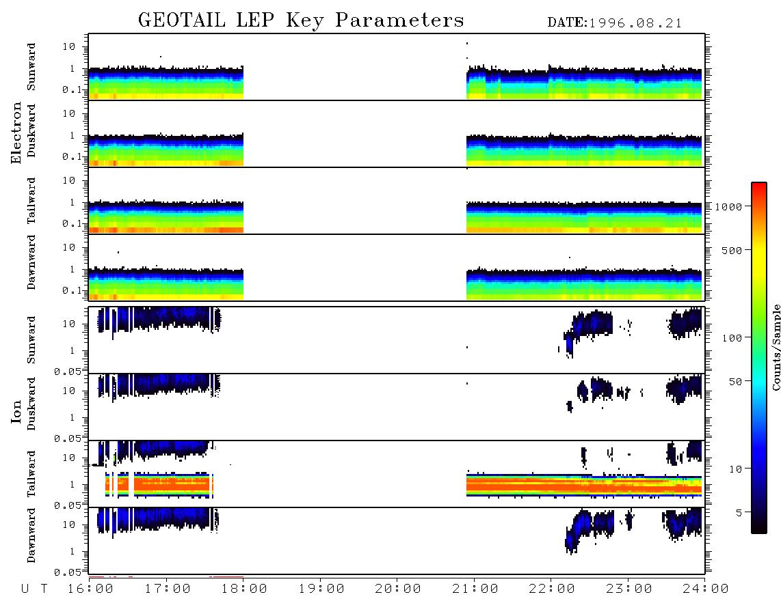
Task: Click the 100 colorbar tick label
Action: [x=732, y=338]
